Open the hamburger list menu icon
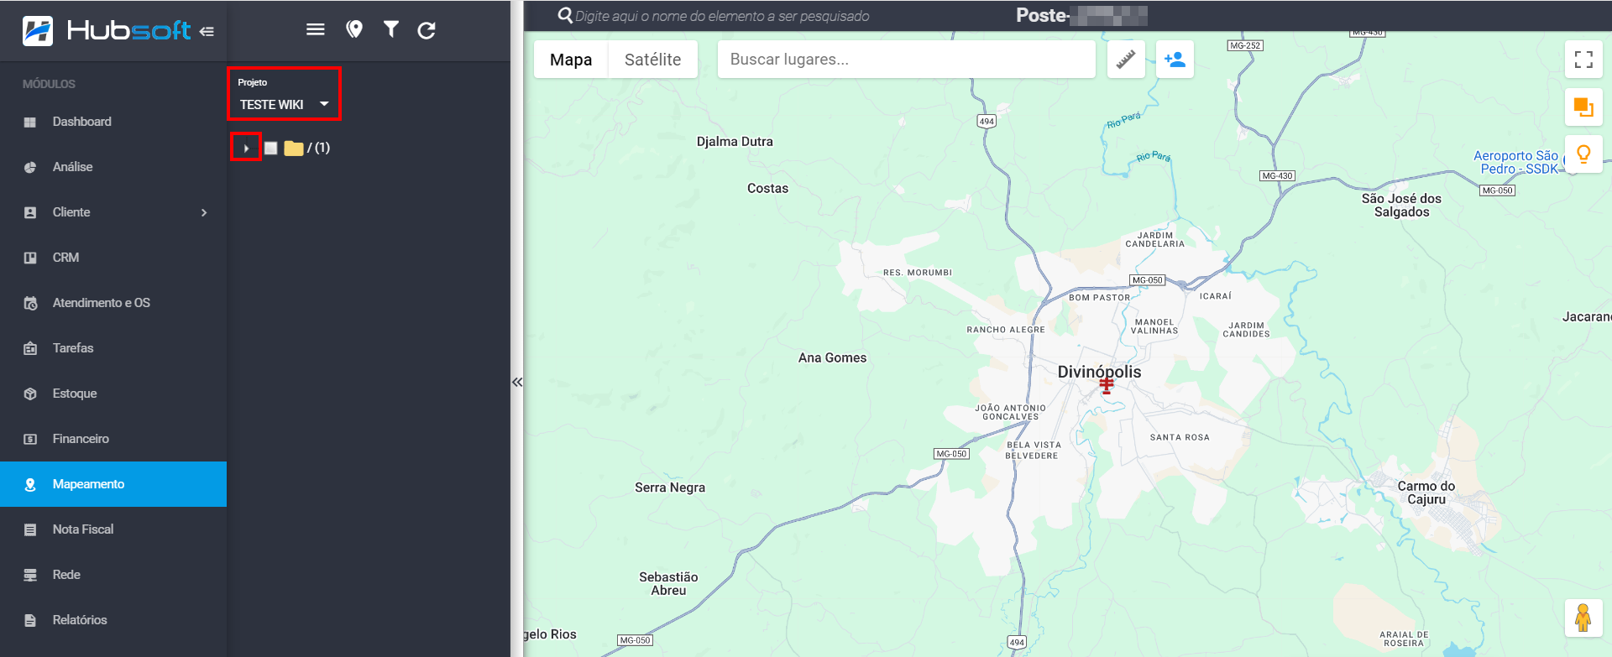Screen dimensions: 1612x657 316,29
